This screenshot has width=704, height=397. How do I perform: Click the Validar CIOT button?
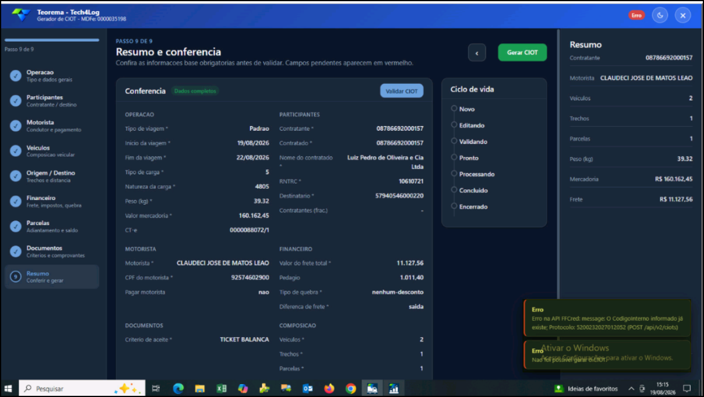402,91
